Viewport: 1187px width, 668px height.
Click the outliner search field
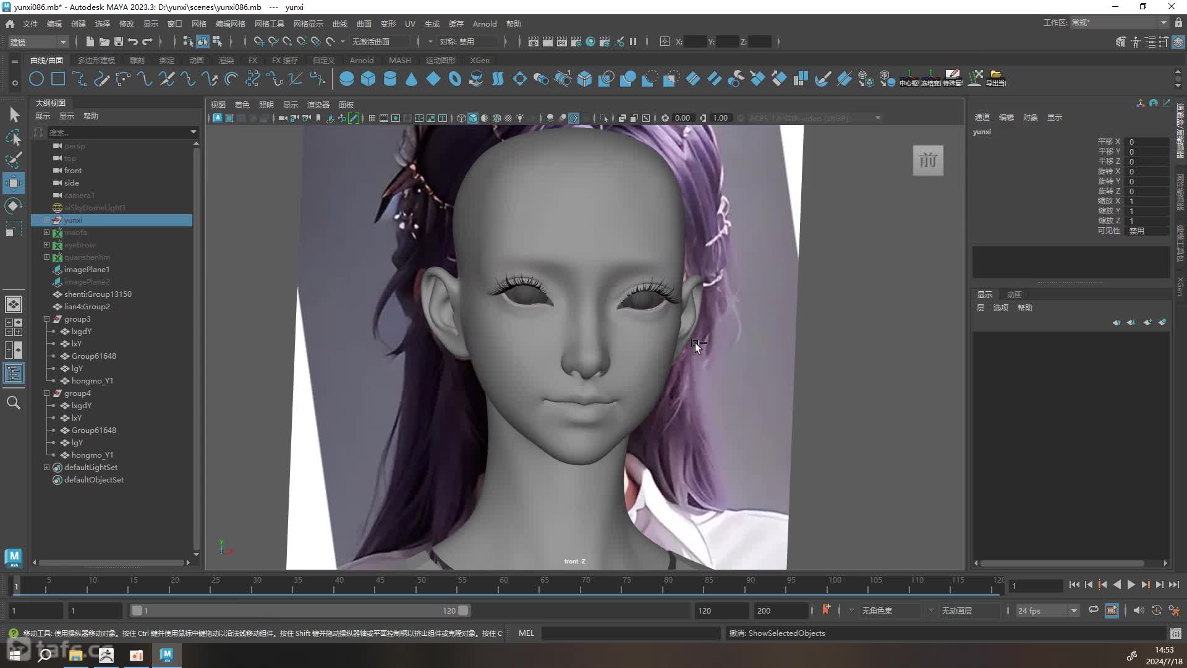(117, 132)
